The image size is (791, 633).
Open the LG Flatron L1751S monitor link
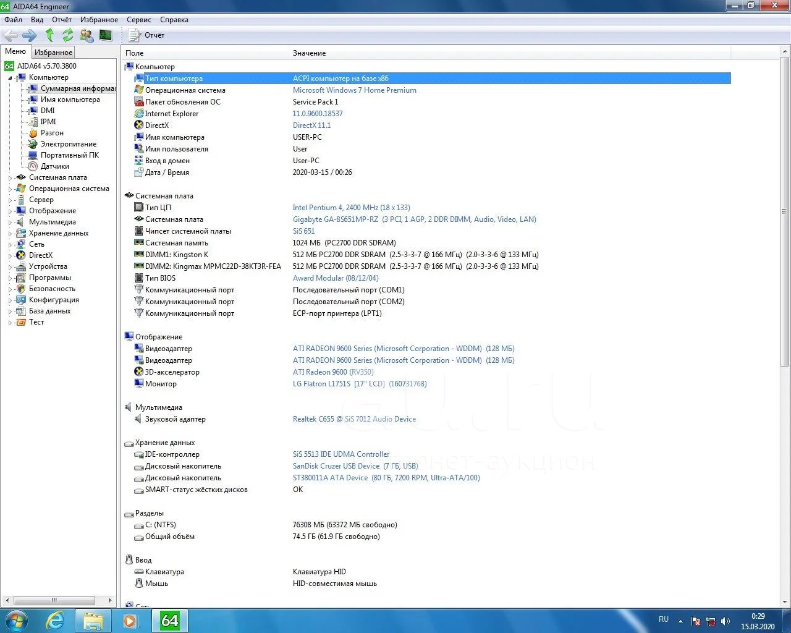click(360, 384)
